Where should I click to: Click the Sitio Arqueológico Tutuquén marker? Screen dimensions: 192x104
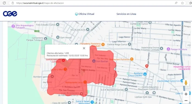13,26
